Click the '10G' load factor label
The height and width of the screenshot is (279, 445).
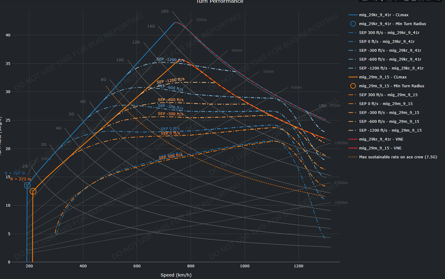tap(120, 60)
